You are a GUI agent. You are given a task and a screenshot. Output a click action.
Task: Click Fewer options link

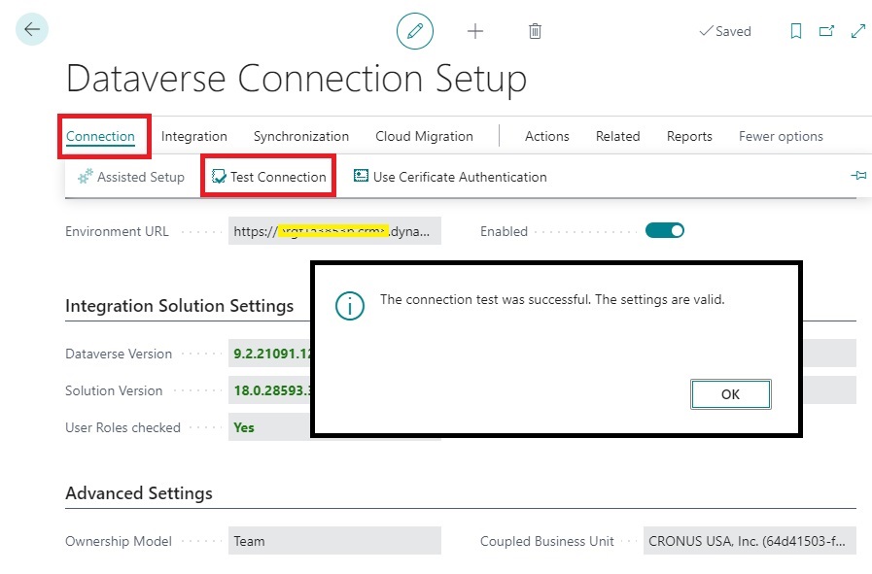(x=781, y=136)
